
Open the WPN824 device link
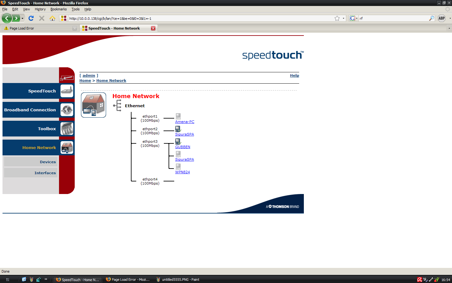(x=182, y=172)
